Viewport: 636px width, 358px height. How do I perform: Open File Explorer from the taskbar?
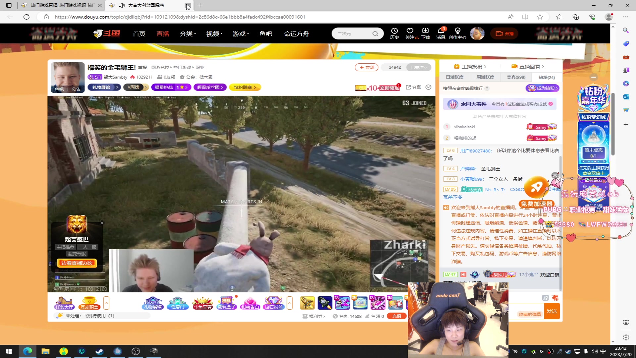[x=45, y=351]
